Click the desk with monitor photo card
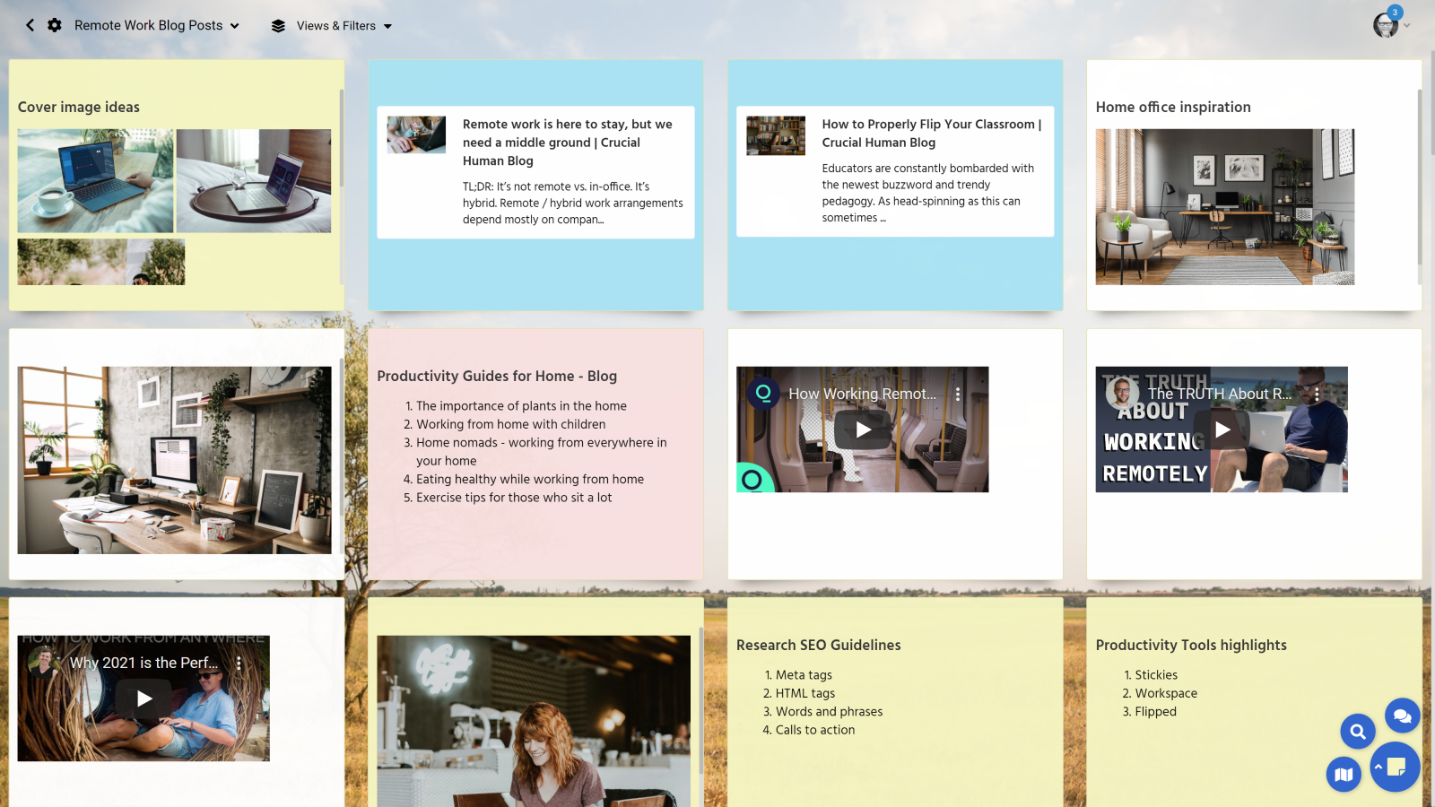Screen dimensions: 1435x807 (x=174, y=460)
